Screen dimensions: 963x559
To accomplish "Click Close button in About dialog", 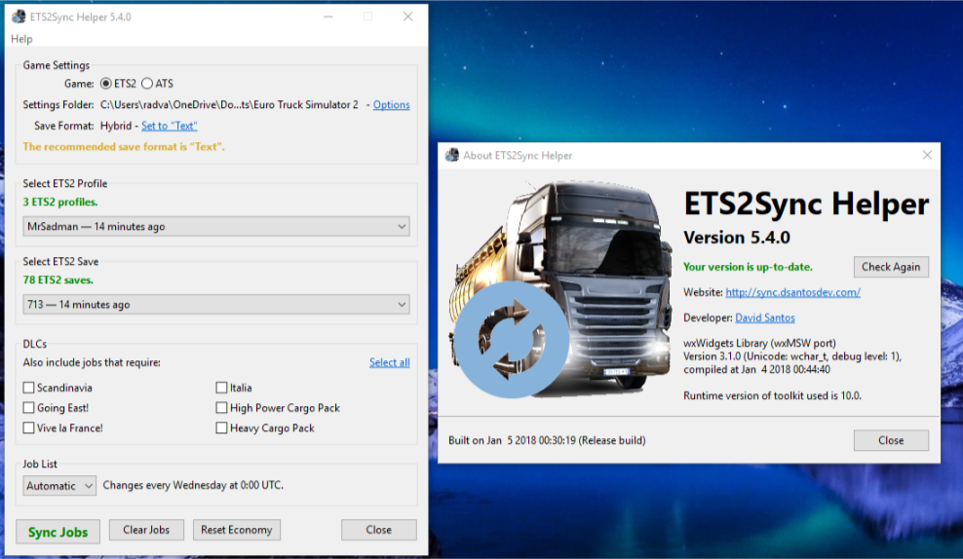I will click(891, 440).
